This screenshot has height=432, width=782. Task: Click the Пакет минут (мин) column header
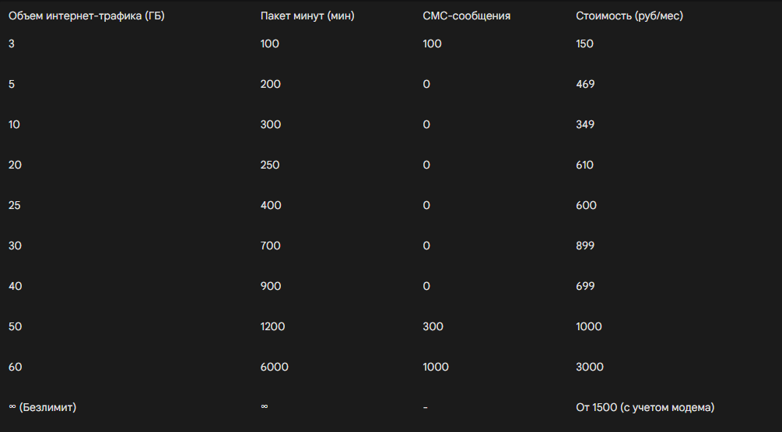coord(307,16)
